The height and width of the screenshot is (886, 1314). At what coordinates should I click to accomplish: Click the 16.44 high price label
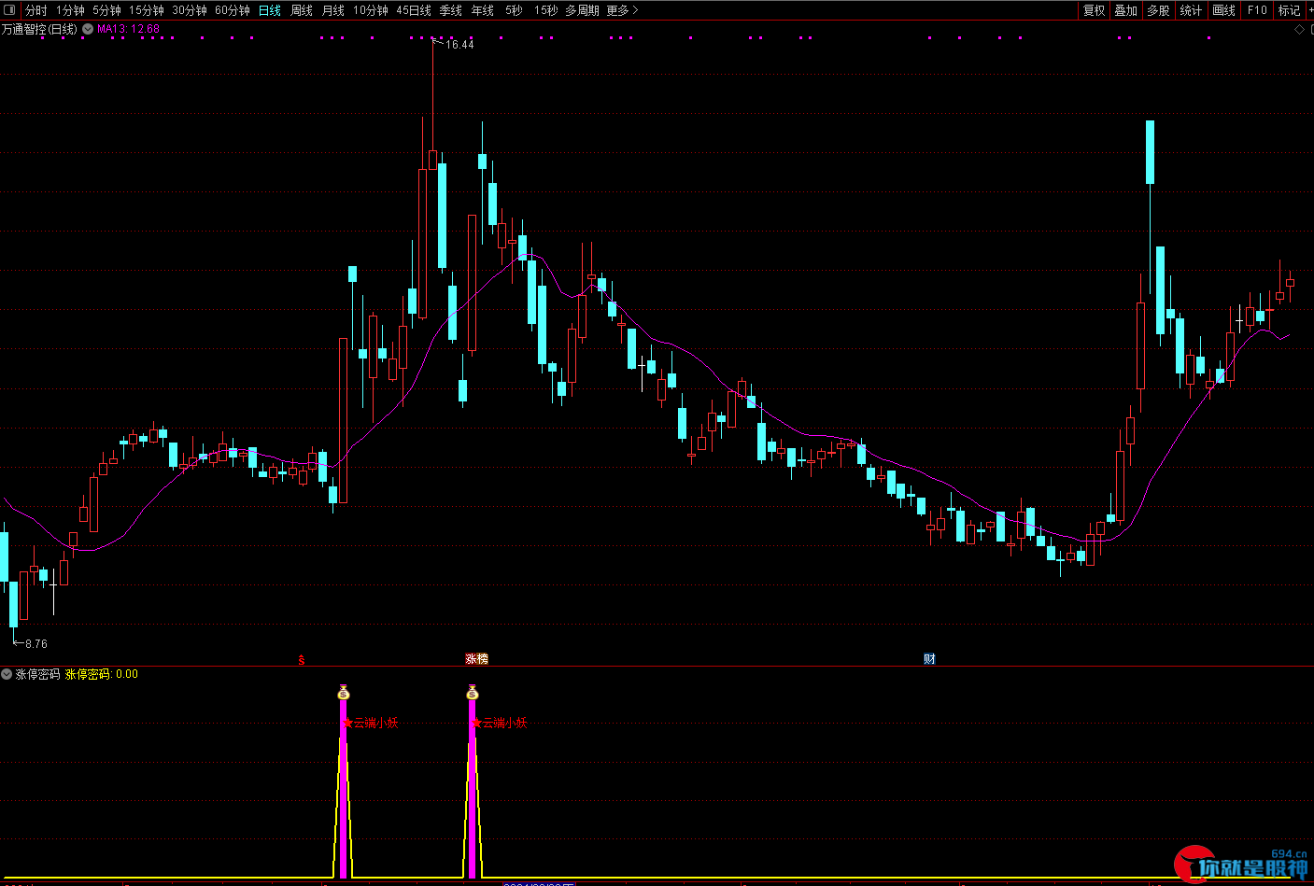coord(459,44)
